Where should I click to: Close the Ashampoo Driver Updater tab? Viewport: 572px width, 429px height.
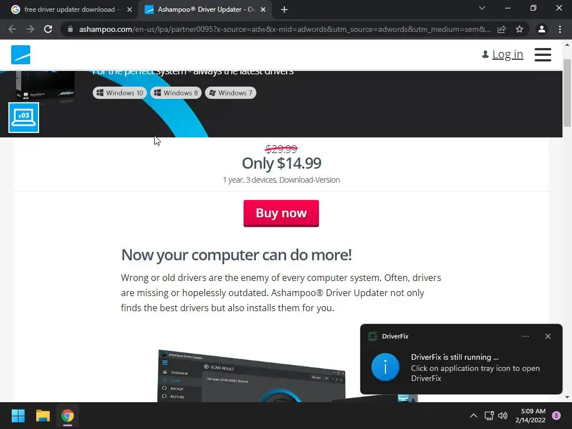tap(263, 9)
